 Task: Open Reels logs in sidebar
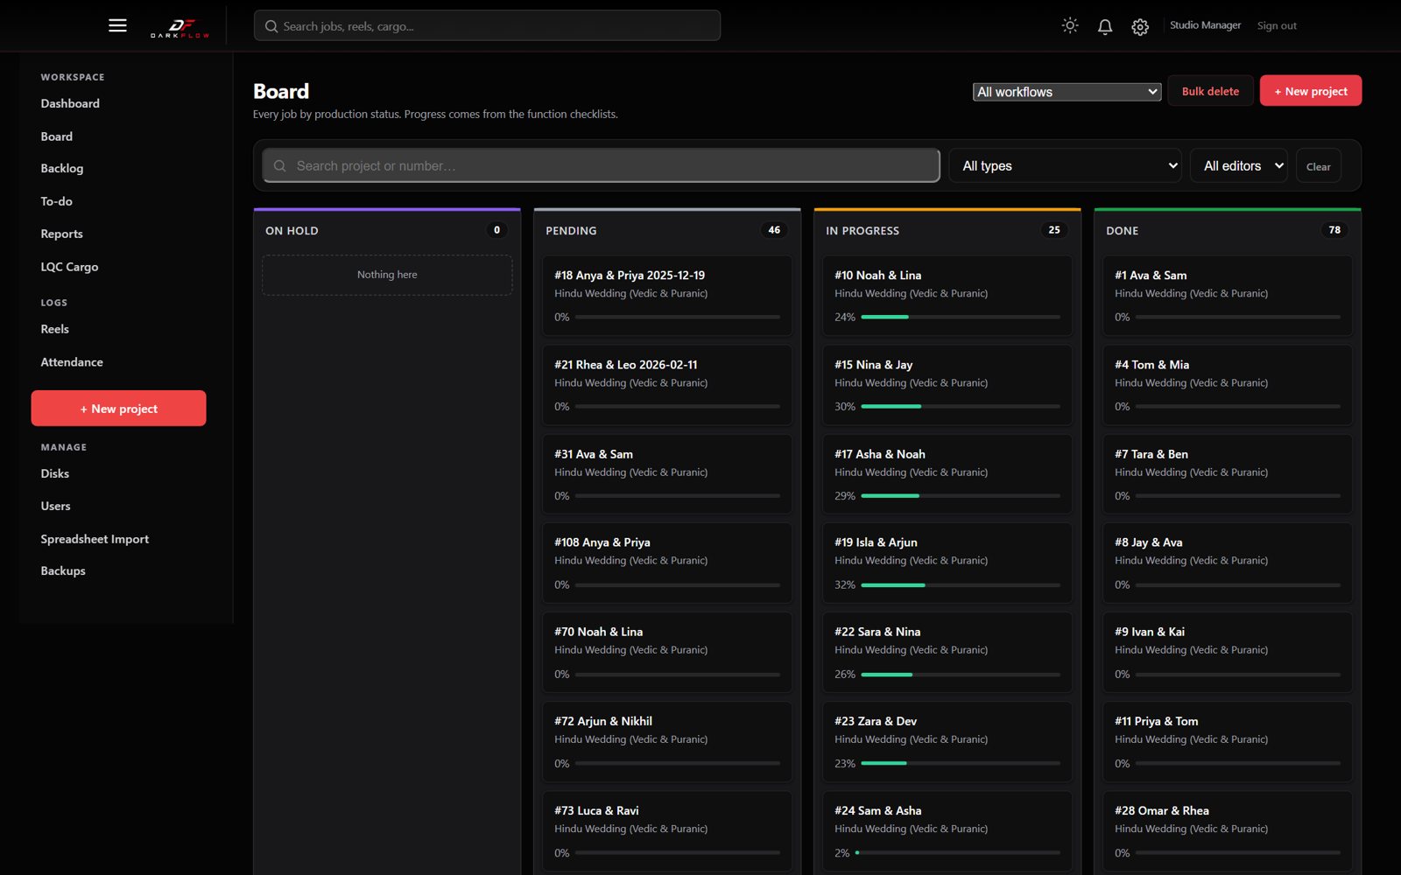pyautogui.click(x=55, y=329)
